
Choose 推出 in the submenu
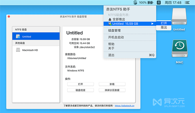click(164, 27)
